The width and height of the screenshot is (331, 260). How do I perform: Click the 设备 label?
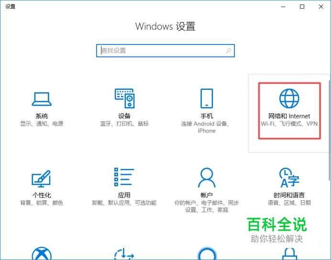(124, 116)
